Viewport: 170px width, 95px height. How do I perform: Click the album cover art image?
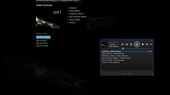click(x=48, y=19)
